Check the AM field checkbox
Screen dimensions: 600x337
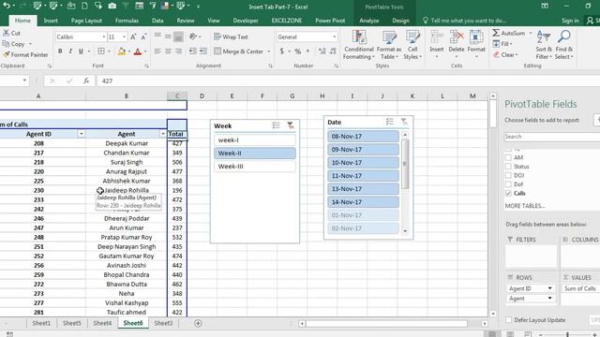click(508, 157)
